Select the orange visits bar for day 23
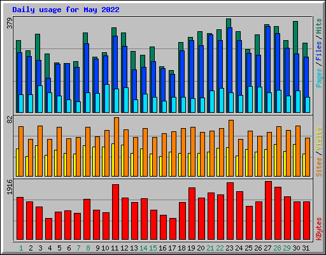 231,148
